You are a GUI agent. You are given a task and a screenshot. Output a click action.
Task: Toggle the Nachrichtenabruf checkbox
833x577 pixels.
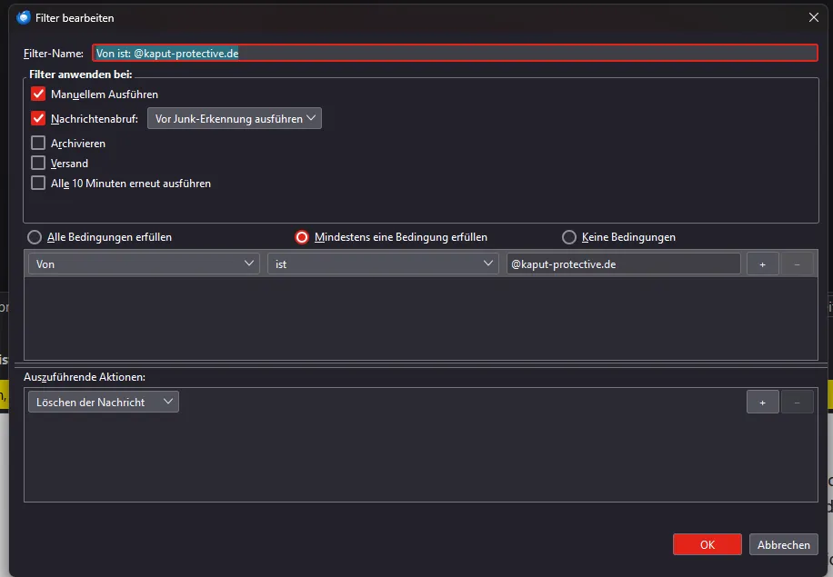click(x=38, y=118)
